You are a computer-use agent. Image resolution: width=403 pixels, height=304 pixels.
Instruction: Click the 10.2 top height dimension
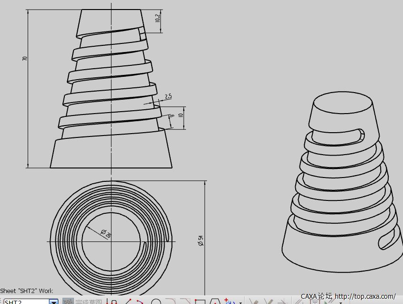coord(157,19)
